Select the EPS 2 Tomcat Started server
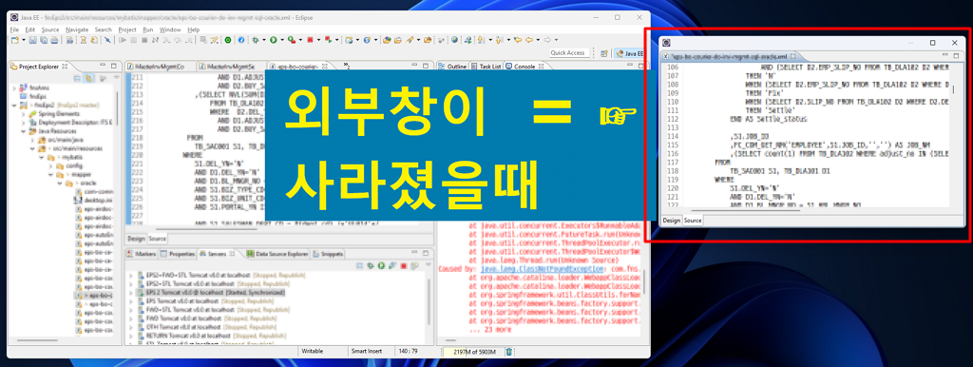 (x=211, y=292)
